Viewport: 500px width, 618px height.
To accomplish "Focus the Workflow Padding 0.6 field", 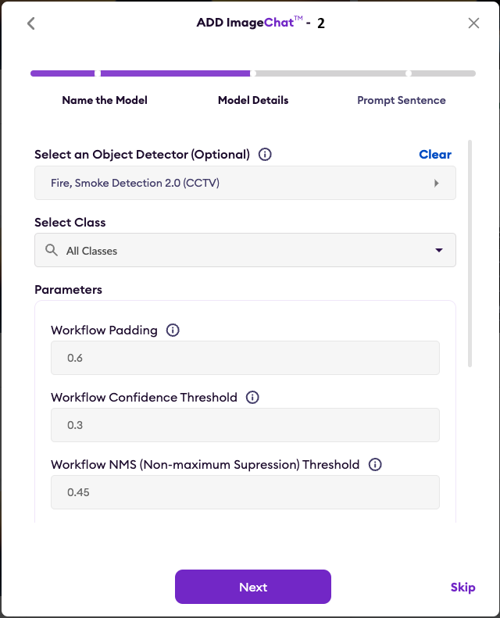I will pyautogui.click(x=245, y=358).
